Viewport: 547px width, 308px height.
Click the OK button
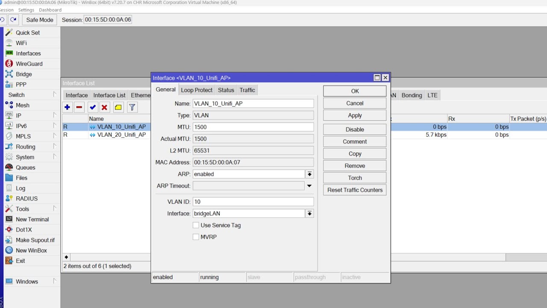pos(355,91)
